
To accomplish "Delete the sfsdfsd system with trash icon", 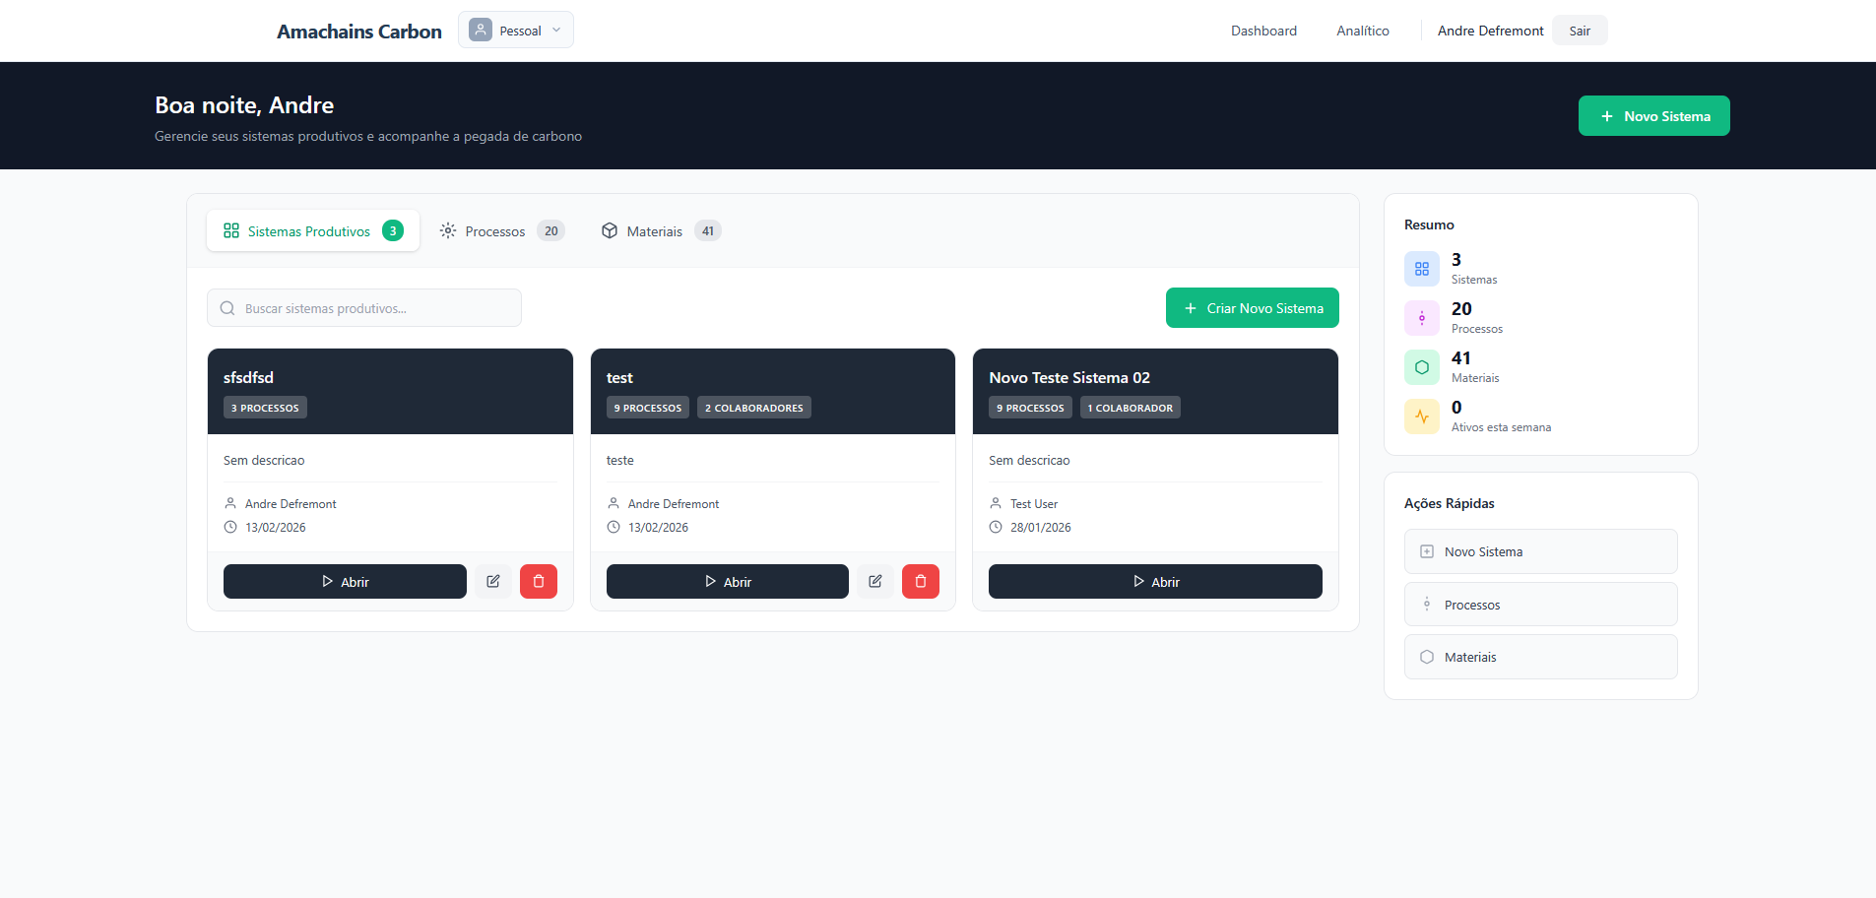I will [x=539, y=582].
